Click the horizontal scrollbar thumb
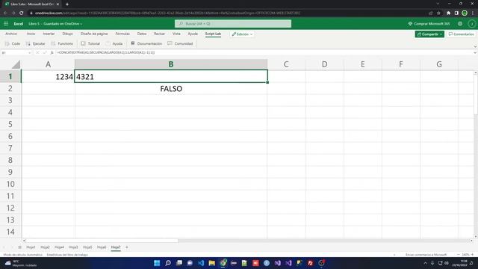Image resolution: width=478 pixels, height=269 pixels. coord(102,241)
